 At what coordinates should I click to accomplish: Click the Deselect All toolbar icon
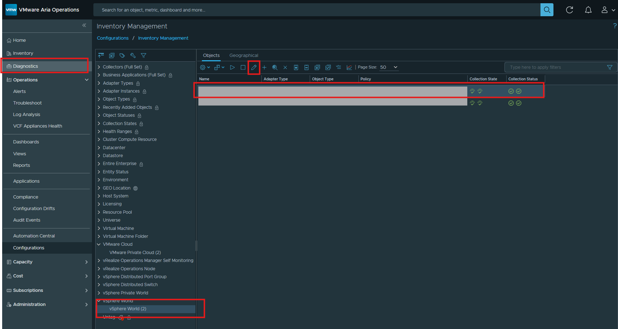tap(317, 67)
